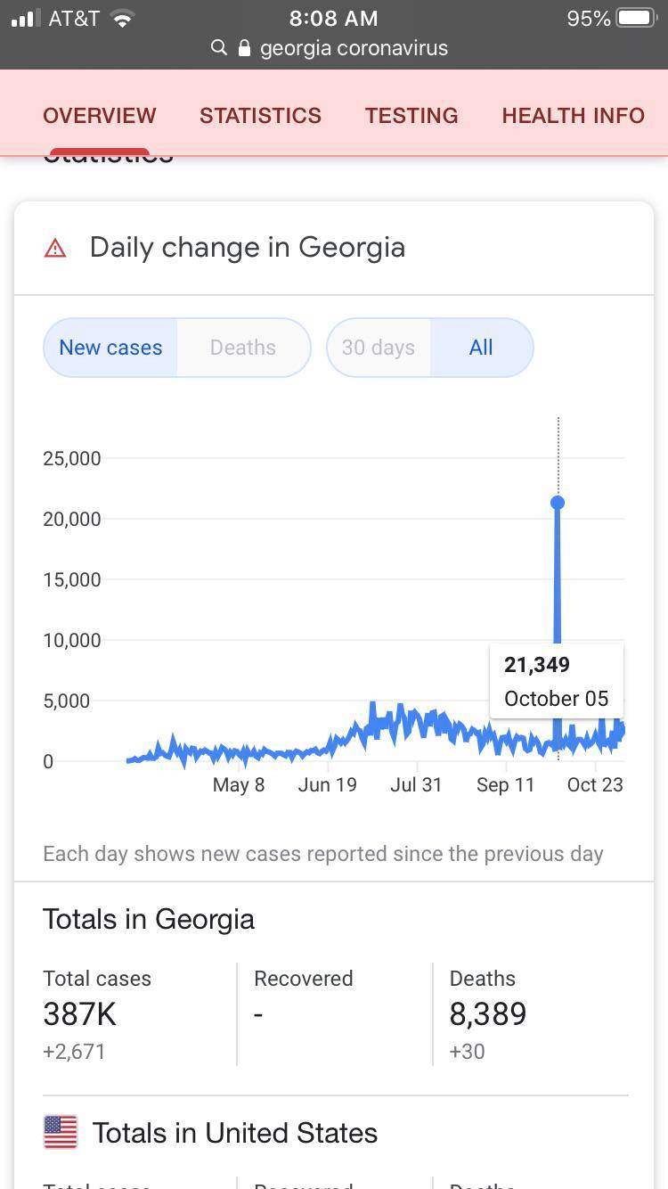Go to the Health Info tab
The image size is (668, 1189).
pyautogui.click(x=573, y=116)
